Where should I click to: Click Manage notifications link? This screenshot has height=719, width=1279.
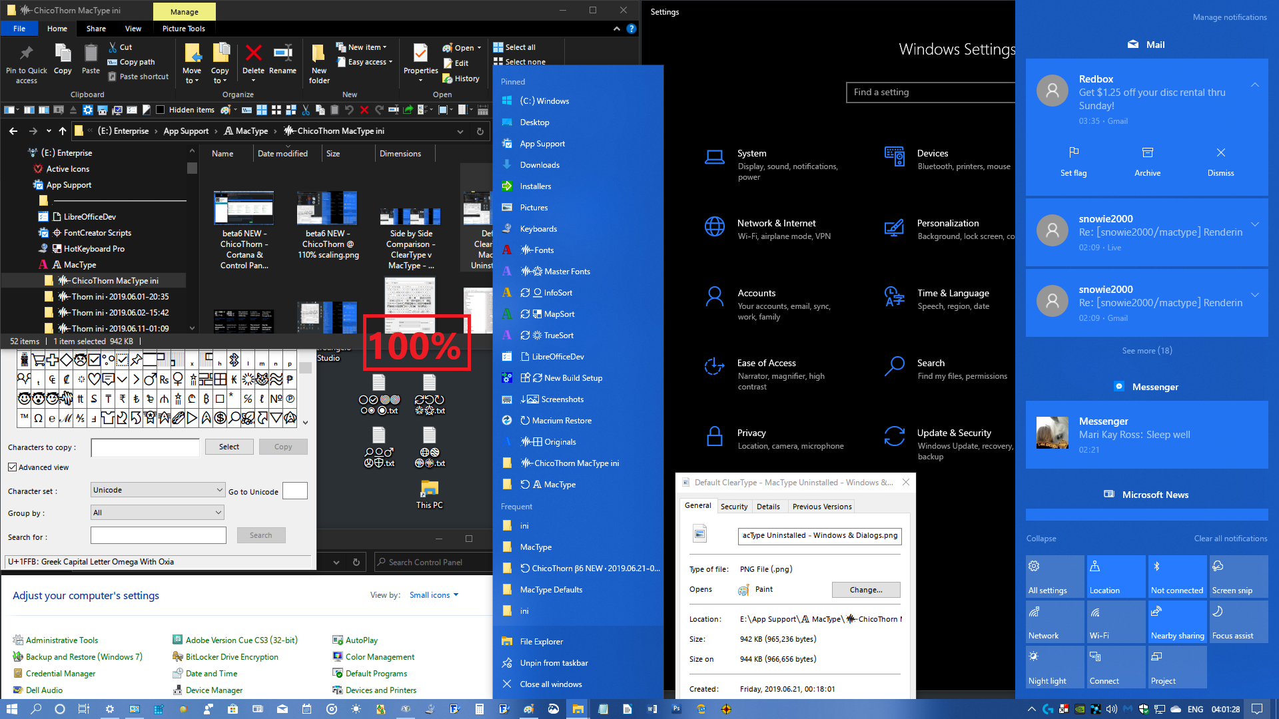[1230, 17]
